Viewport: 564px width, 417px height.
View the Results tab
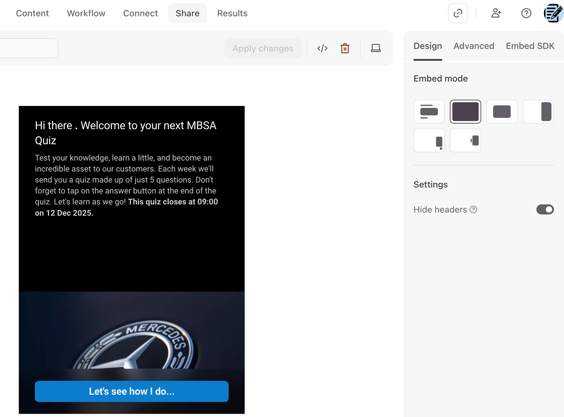point(232,13)
